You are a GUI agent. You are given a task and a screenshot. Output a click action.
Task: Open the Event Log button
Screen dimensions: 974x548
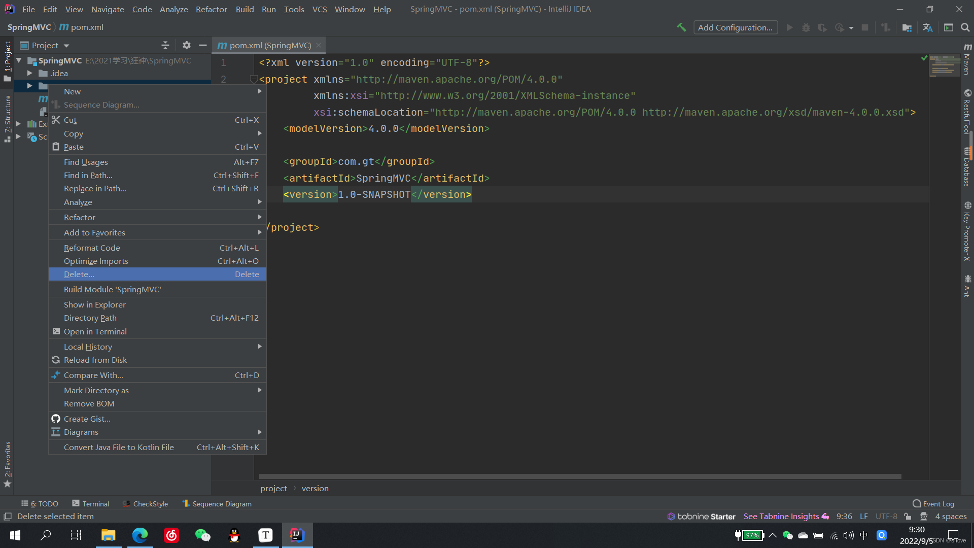point(933,504)
